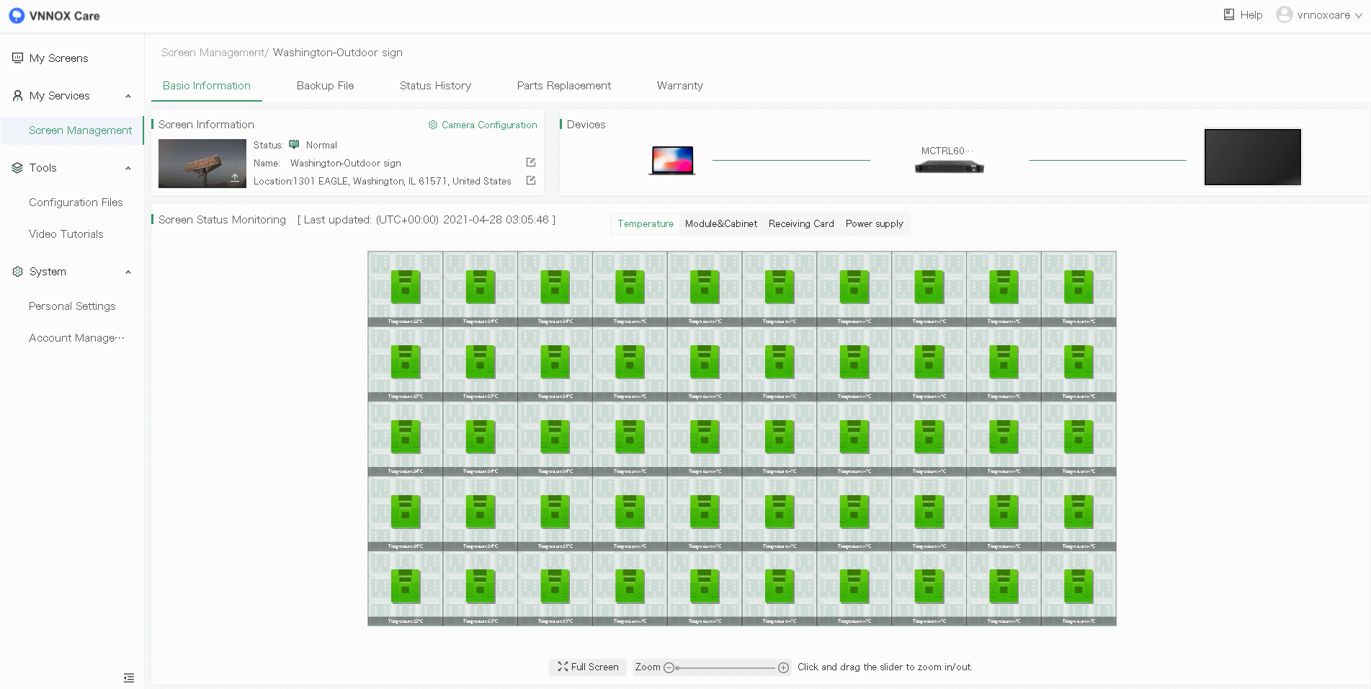The image size is (1371, 689).
Task: Click the LED display screen icon
Action: [x=1252, y=157]
